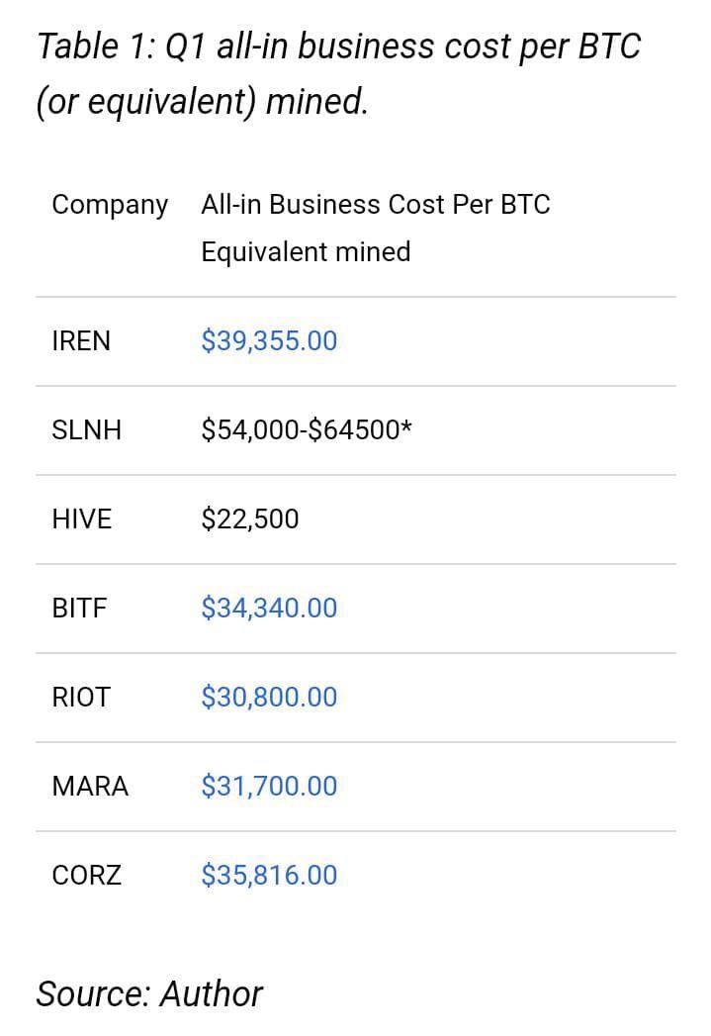
Task: Select the SLNH company cell
Action: click(86, 430)
